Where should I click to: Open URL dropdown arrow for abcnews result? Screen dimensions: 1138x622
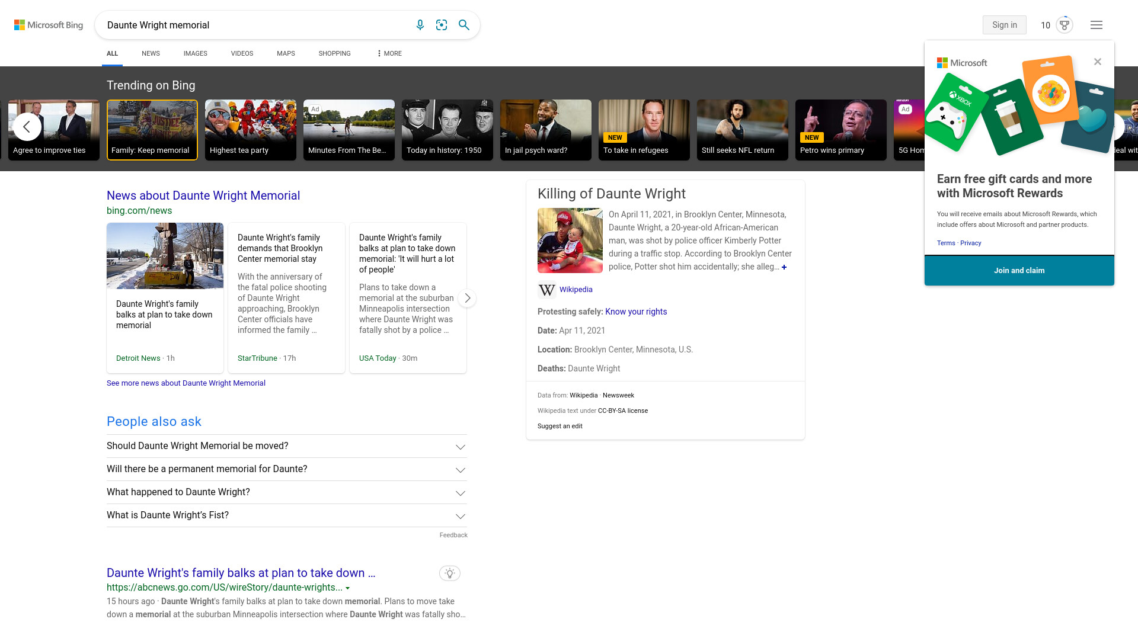click(x=348, y=588)
